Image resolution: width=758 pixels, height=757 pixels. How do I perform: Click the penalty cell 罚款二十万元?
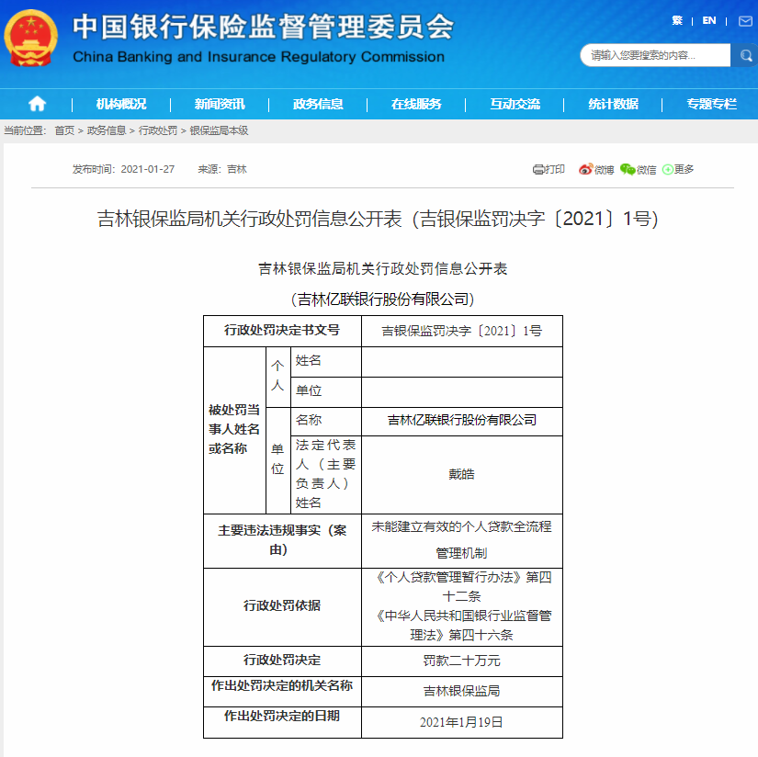click(461, 661)
